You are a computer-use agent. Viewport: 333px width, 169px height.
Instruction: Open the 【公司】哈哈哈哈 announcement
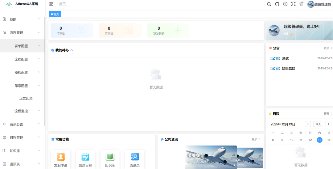(x=282, y=69)
